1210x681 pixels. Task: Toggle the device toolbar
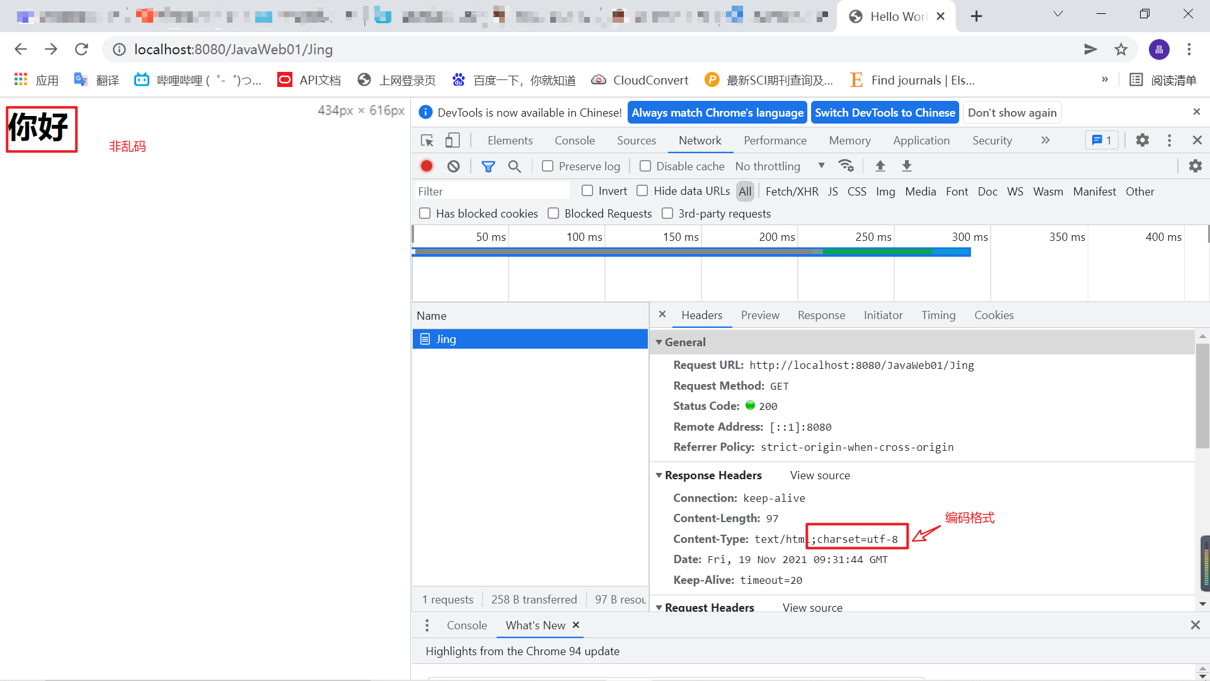point(452,140)
